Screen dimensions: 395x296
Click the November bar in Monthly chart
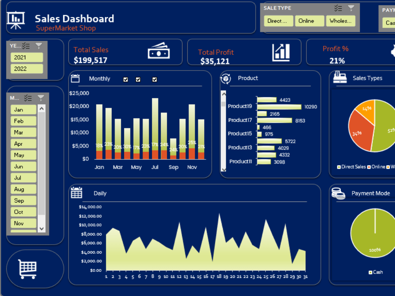pos(192,132)
